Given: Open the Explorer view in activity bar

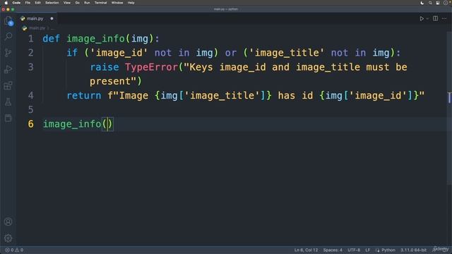Looking at the screenshot, I should [8, 20].
